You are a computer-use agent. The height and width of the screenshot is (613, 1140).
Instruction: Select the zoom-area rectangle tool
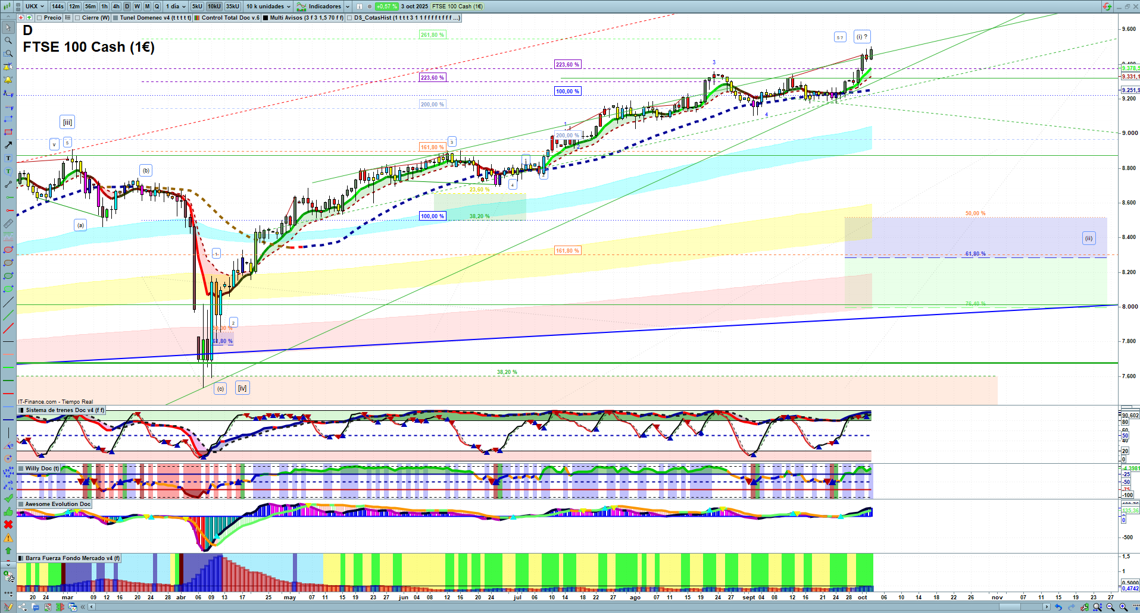8,54
